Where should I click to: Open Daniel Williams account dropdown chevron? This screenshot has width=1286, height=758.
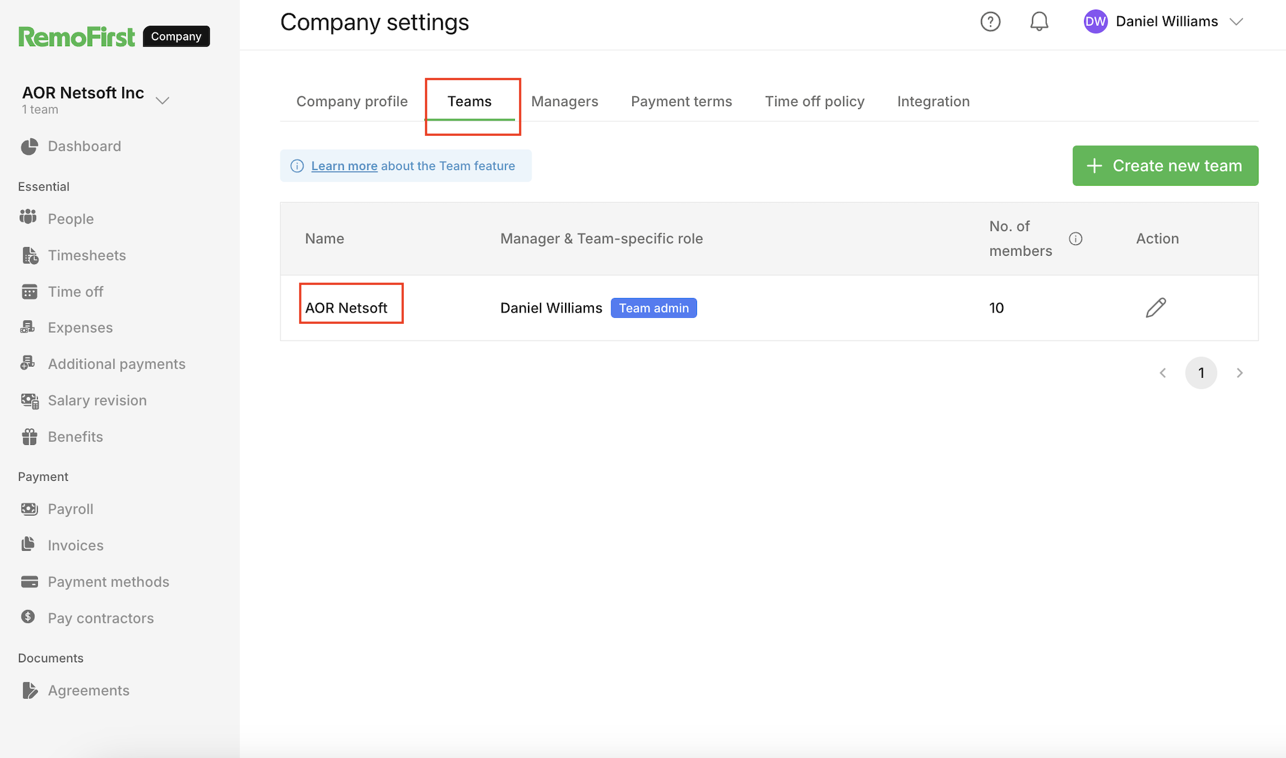[x=1236, y=22]
